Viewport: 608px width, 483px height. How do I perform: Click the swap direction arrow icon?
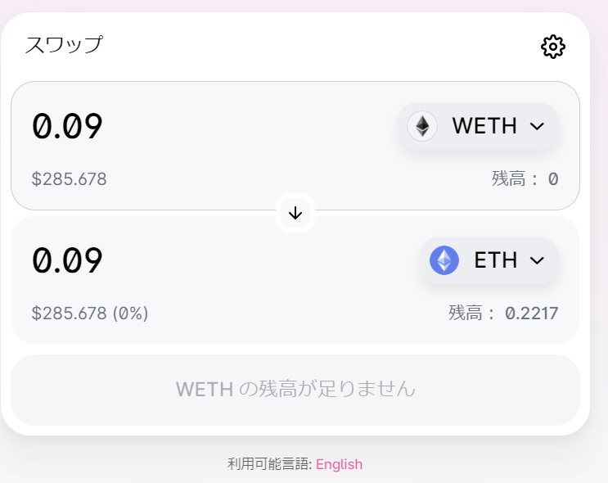(295, 213)
